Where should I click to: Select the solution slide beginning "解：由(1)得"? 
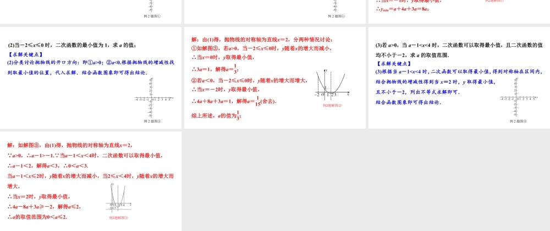[274, 78]
